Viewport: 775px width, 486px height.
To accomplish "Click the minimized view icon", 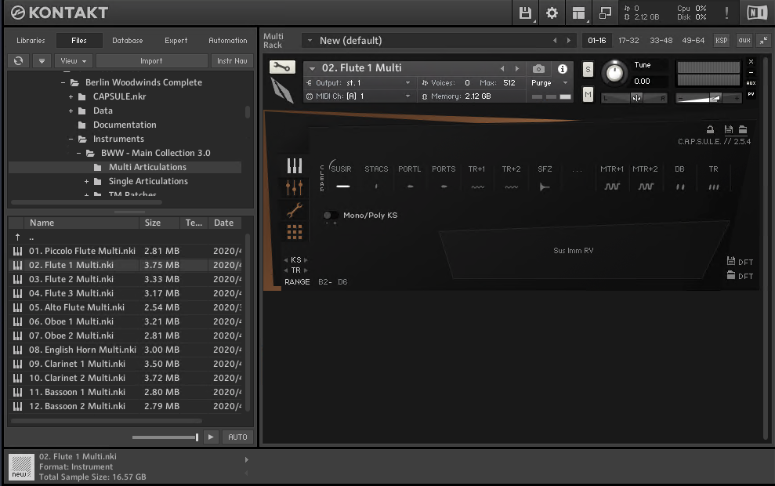I will (605, 13).
